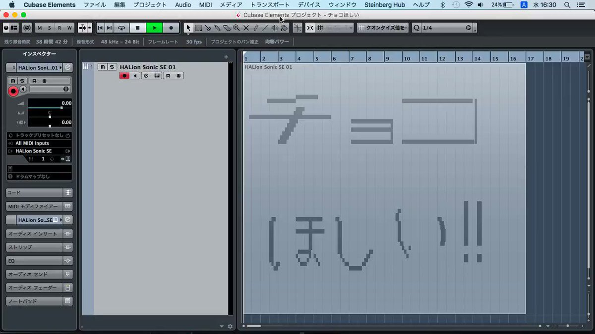The image size is (595, 334).
Task: Toggle global Read automation (toolbar R)
Action: 59,28
